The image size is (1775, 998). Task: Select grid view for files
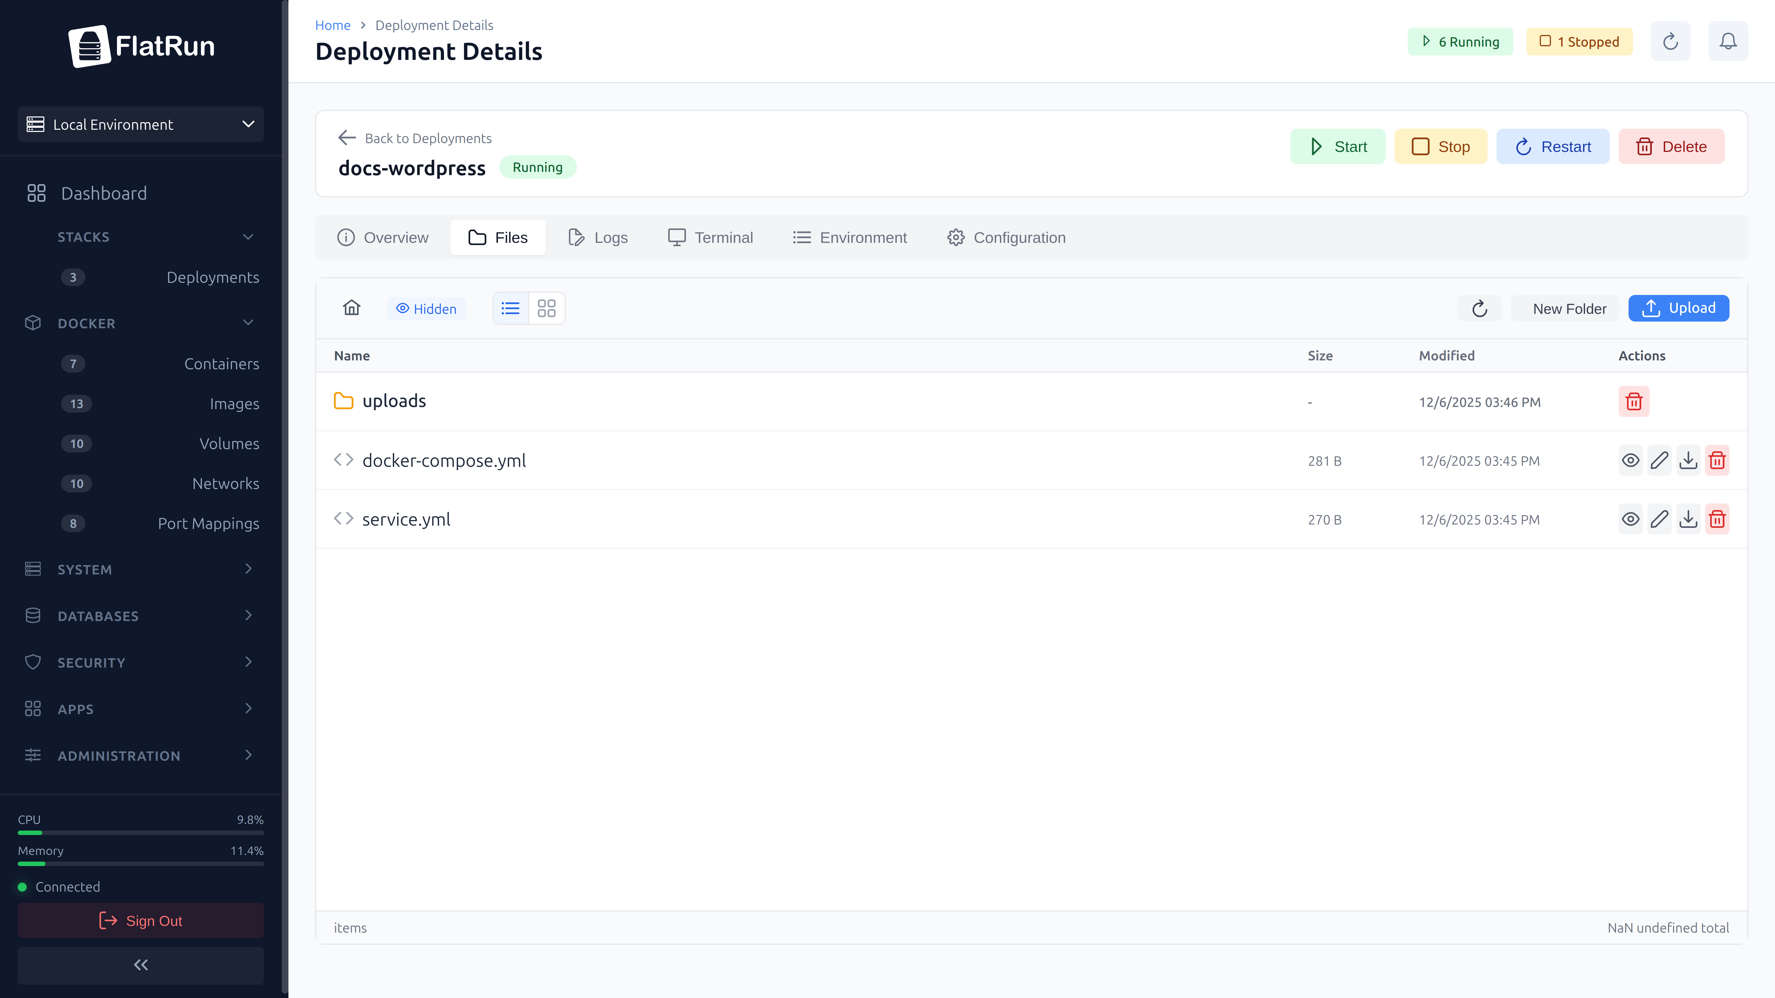[x=546, y=308]
